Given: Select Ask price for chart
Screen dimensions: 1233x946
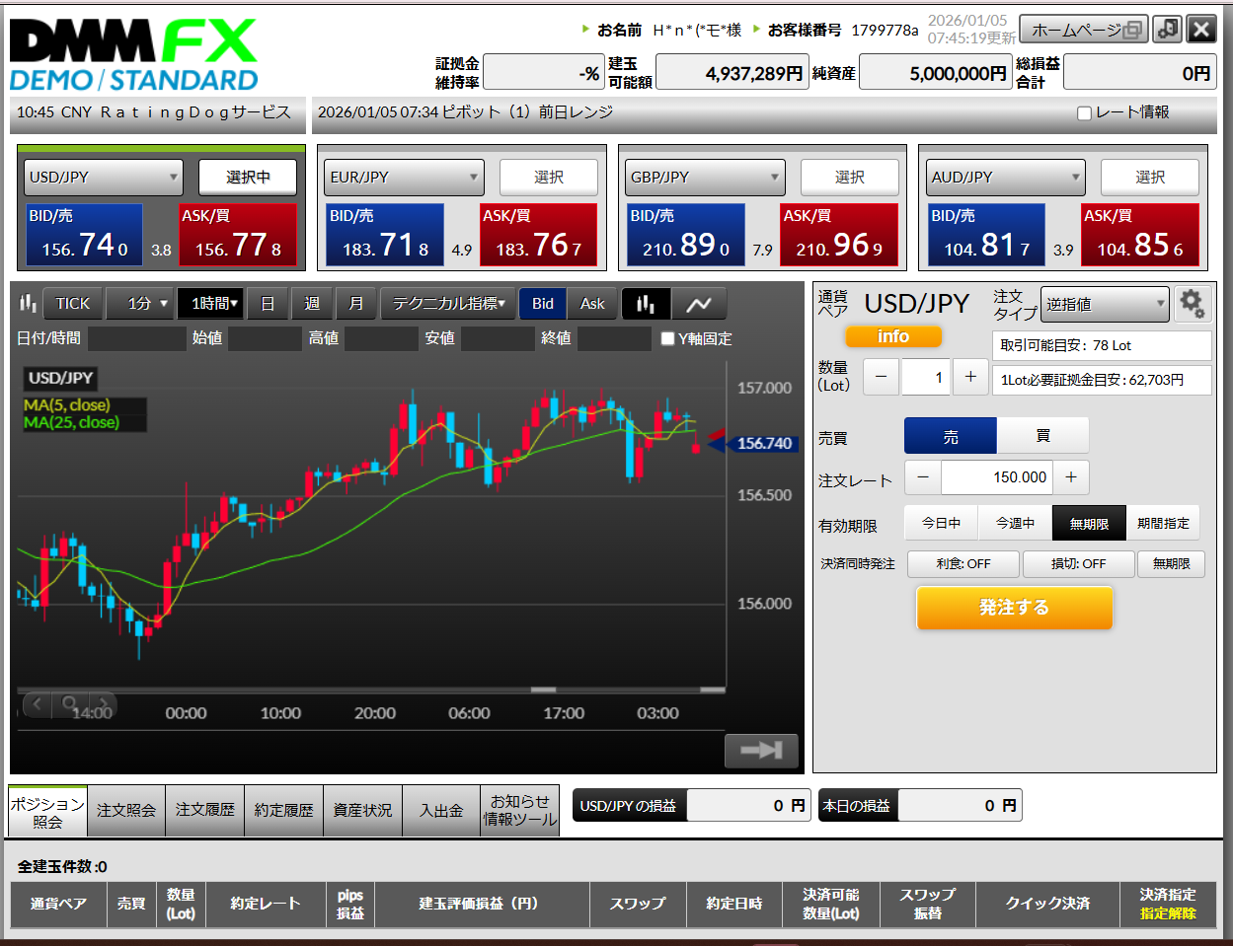Looking at the screenshot, I should point(592,304).
